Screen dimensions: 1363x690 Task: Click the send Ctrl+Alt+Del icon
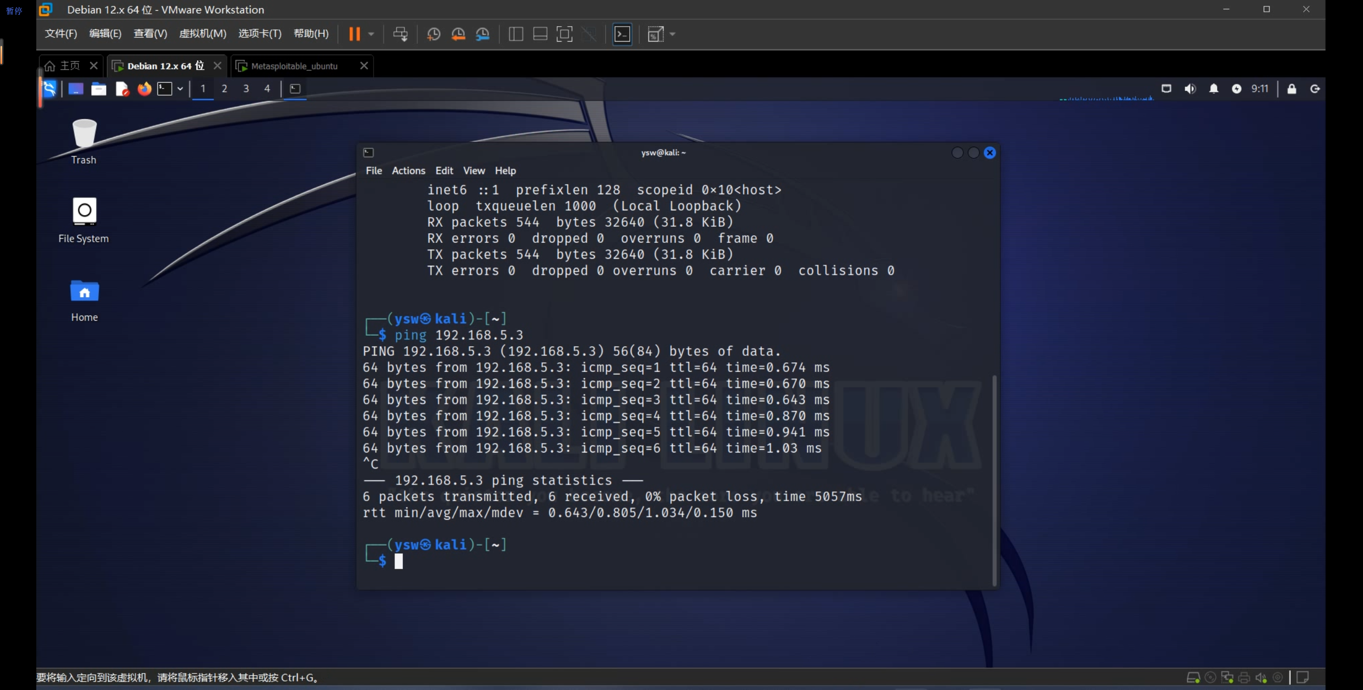[400, 34]
